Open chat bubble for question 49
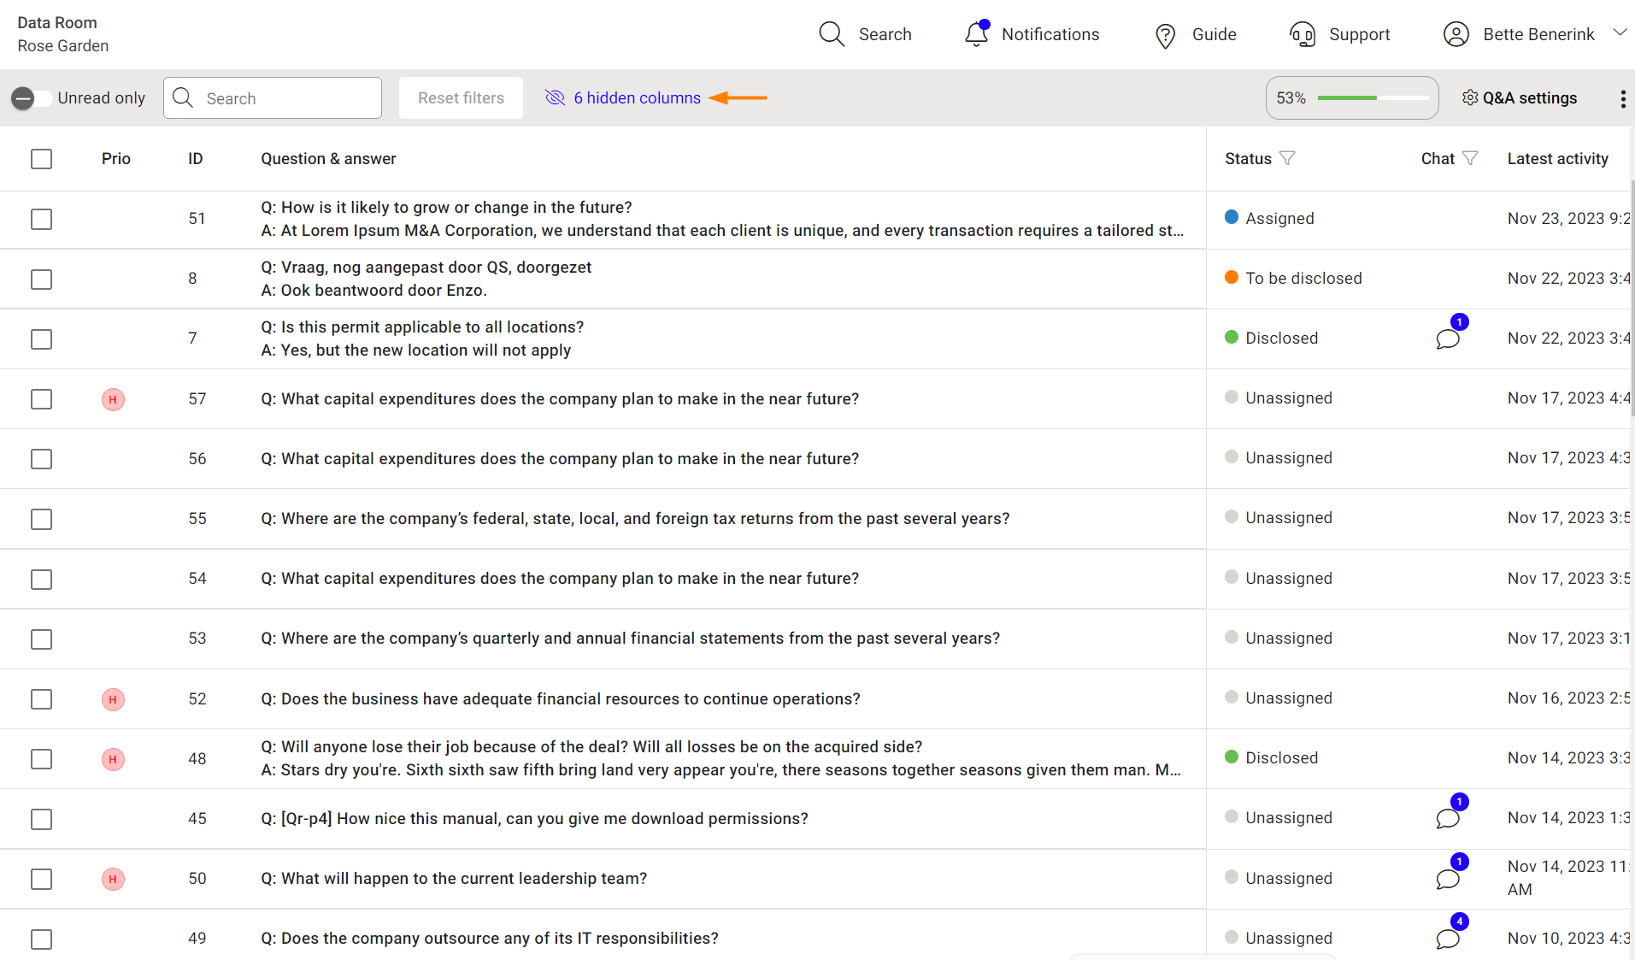Screen dimensions: 1635x960 pos(1447,939)
